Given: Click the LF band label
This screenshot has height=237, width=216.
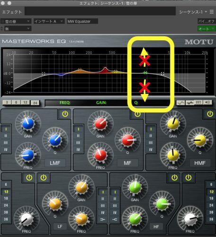Looking at the screenshot, I should pyautogui.click(x=60, y=227).
